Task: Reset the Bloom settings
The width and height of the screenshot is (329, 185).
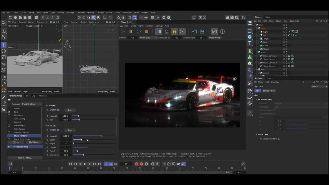Action: pyautogui.click(x=70, y=110)
